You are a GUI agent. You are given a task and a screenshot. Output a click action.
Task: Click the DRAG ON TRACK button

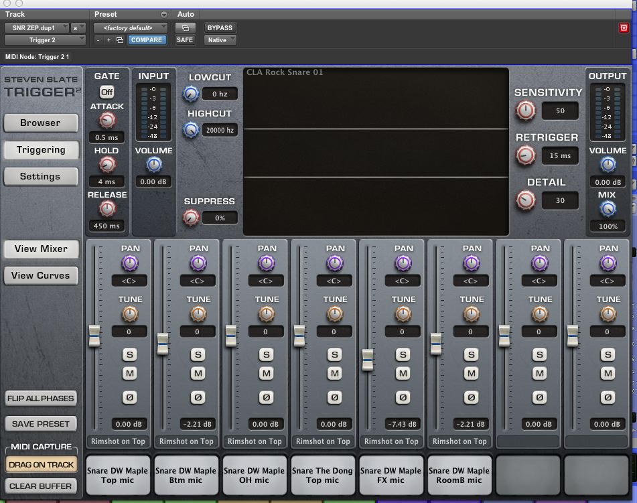[41, 464]
